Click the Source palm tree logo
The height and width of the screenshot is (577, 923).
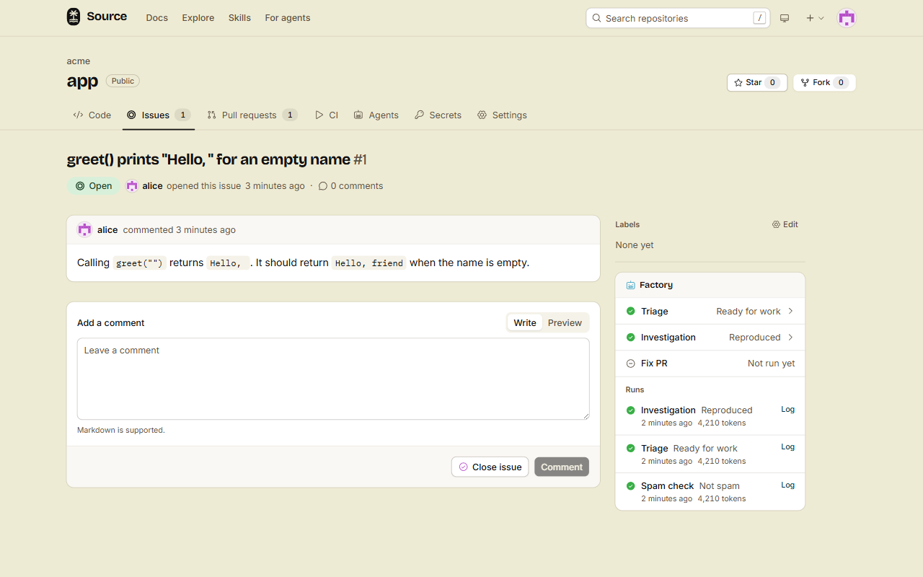click(74, 17)
